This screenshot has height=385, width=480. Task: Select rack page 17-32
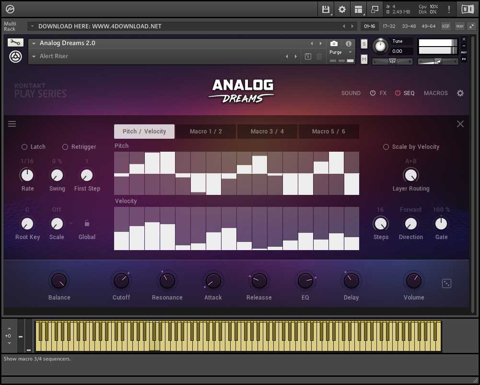tap(389, 26)
